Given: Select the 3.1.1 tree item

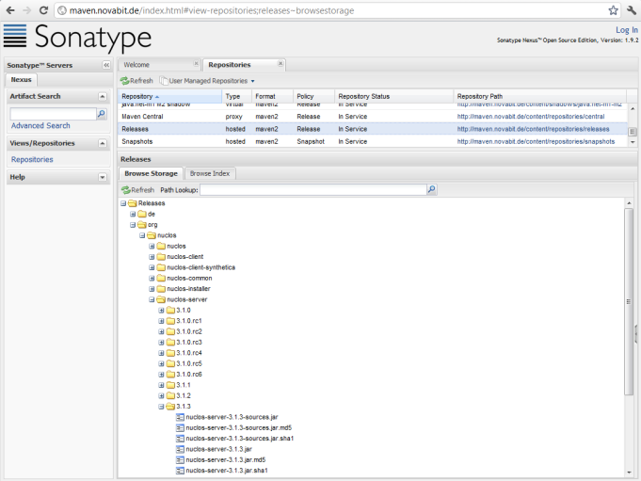Looking at the screenshot, I should (184, 385).
